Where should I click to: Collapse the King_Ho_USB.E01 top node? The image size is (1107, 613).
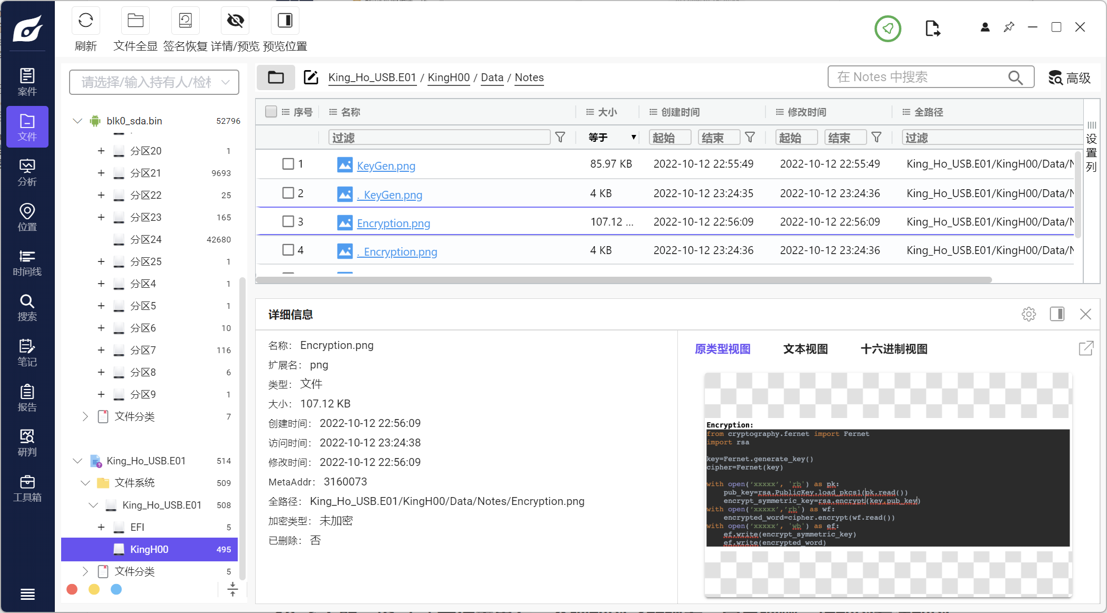coord(77,461)
